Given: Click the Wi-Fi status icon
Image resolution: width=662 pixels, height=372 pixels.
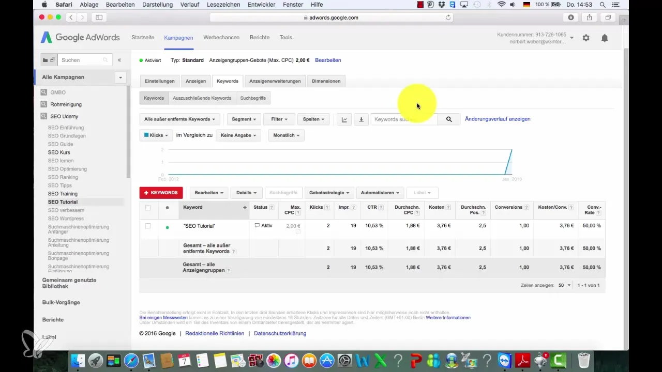Looking at the screenshot, I should (x=501, y=4).
